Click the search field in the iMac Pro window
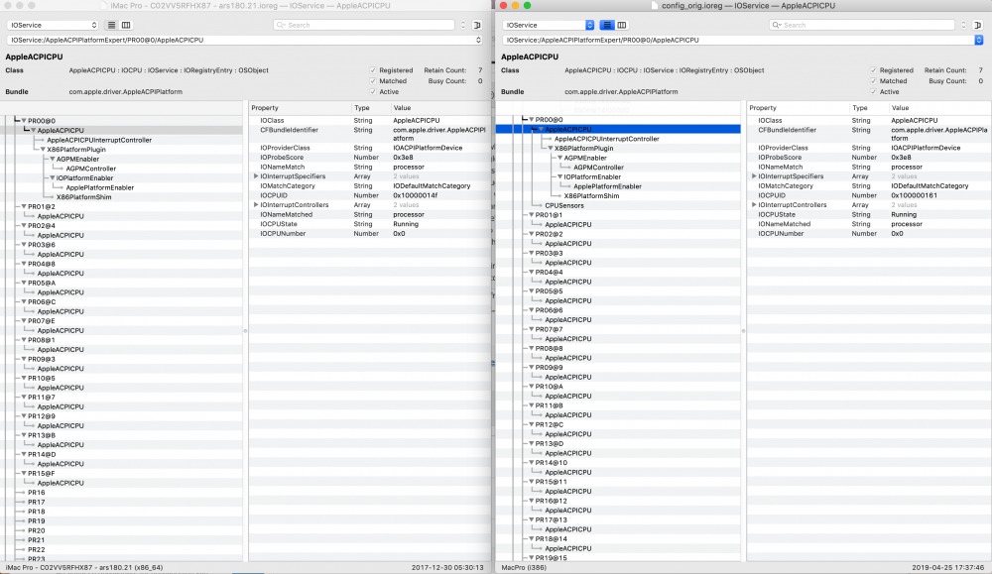The height and width of the screenshot is (574, 992). [364, 26]
